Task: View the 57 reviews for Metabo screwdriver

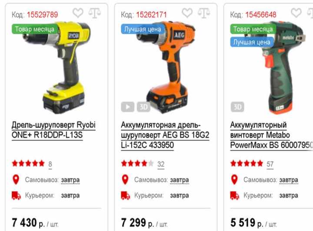Action: pyautogui.click(x=270, y=164)
